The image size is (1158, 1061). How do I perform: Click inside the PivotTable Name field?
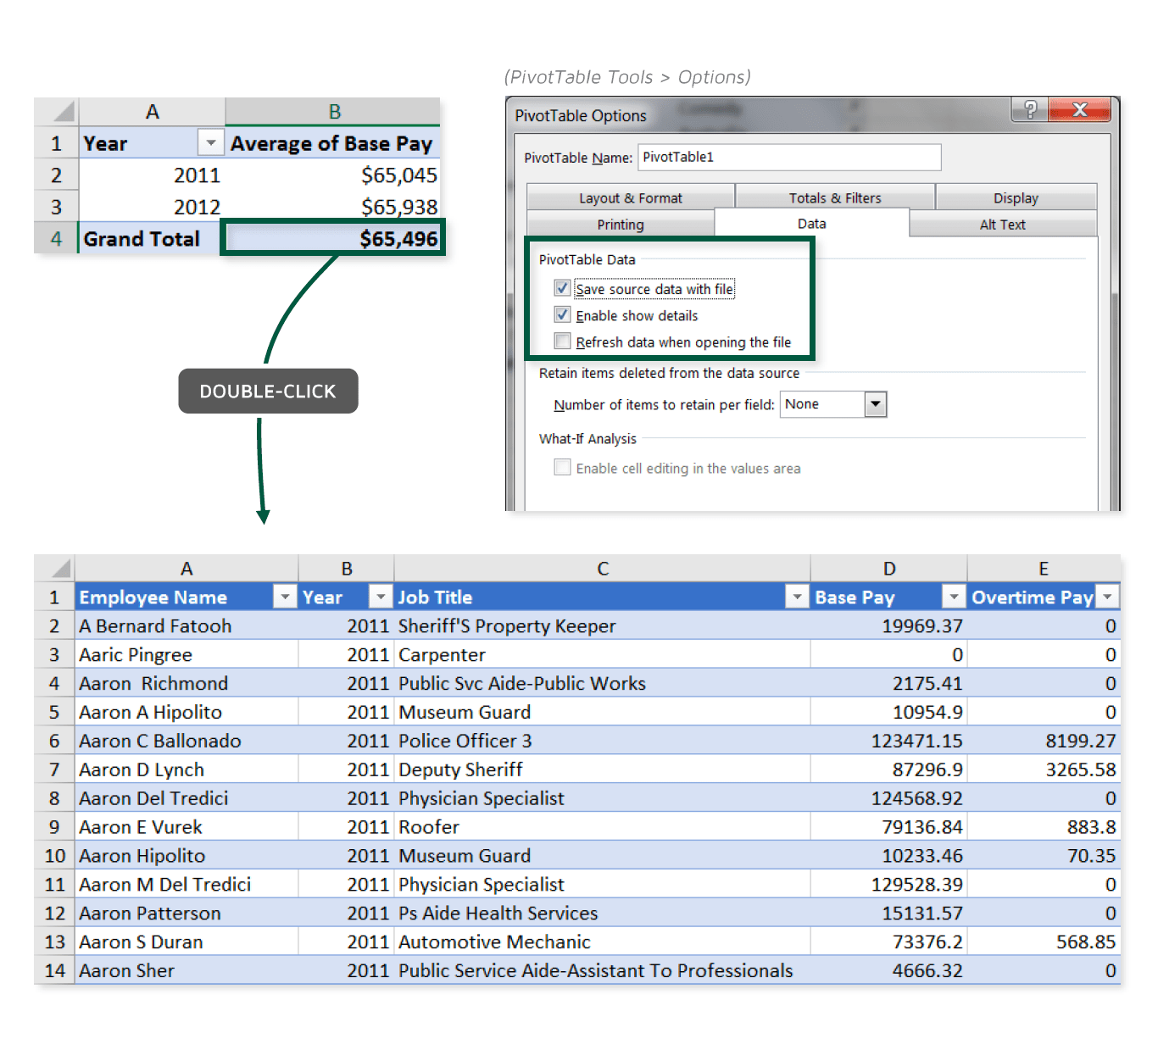[x=788, y=157]
